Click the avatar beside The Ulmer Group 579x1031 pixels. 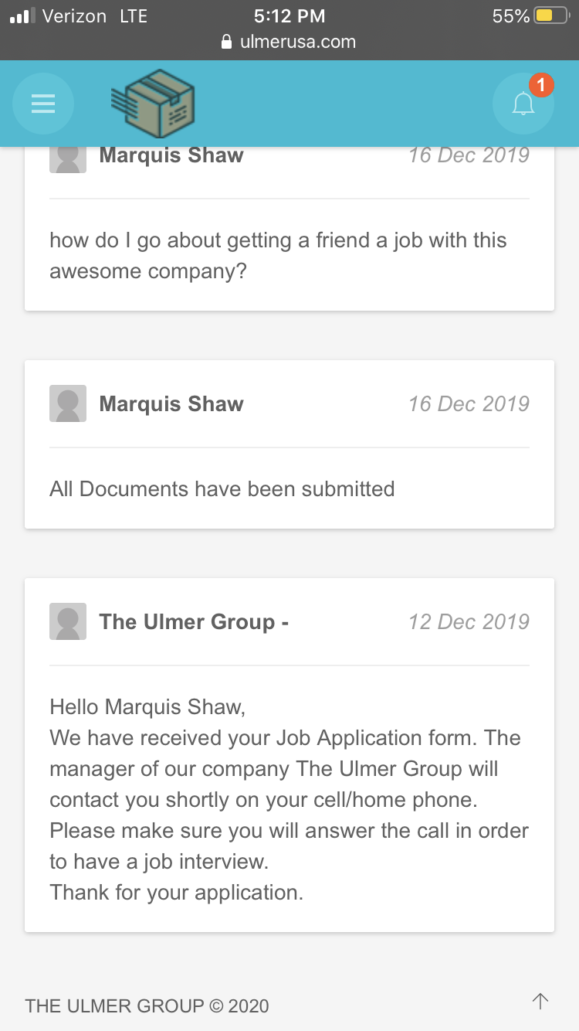(x=68, y=621)
